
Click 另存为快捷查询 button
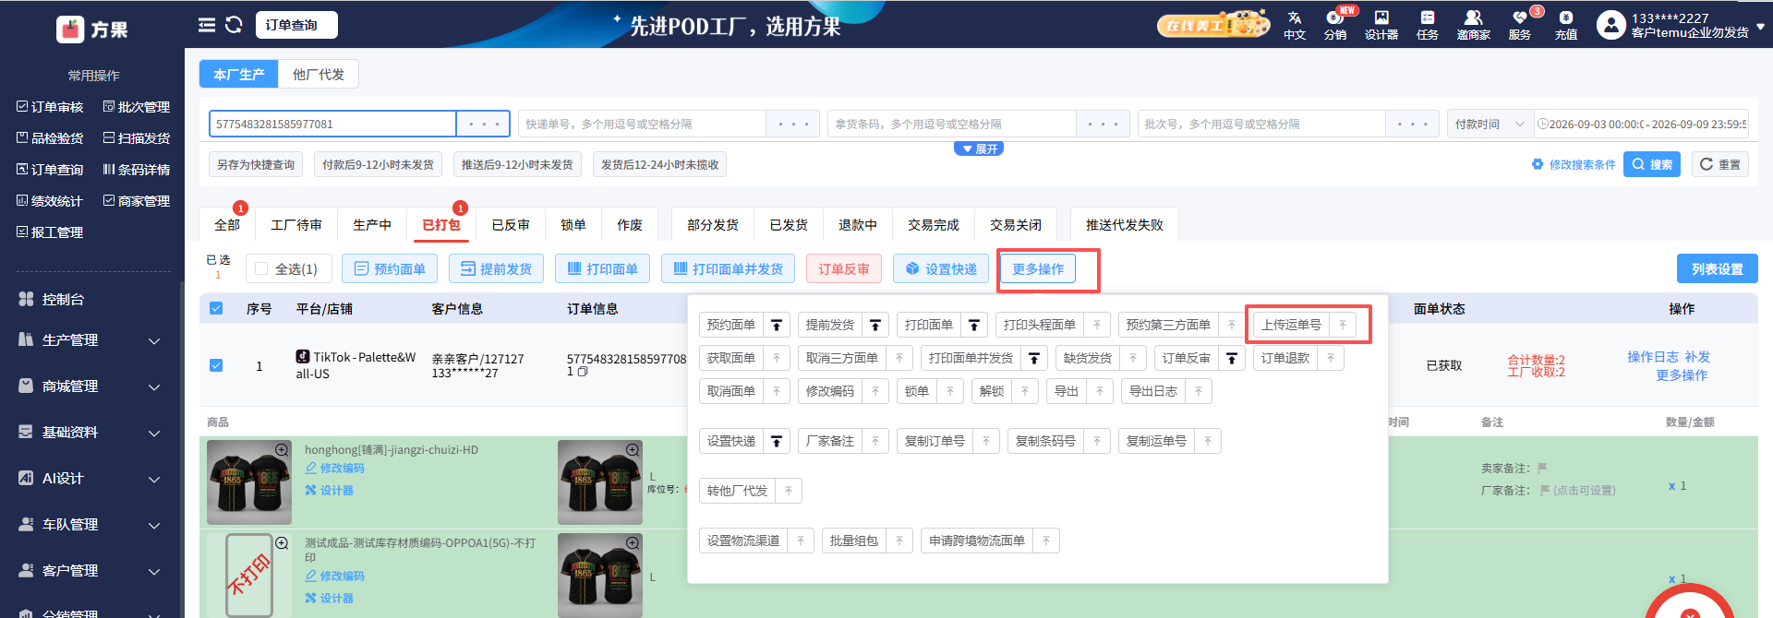click(x=256, y=164)
